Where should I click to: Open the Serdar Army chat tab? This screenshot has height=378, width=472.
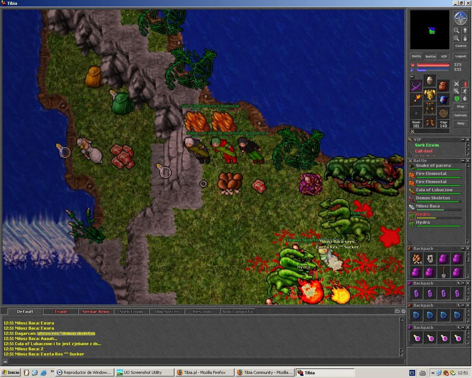tap(96, 312)
